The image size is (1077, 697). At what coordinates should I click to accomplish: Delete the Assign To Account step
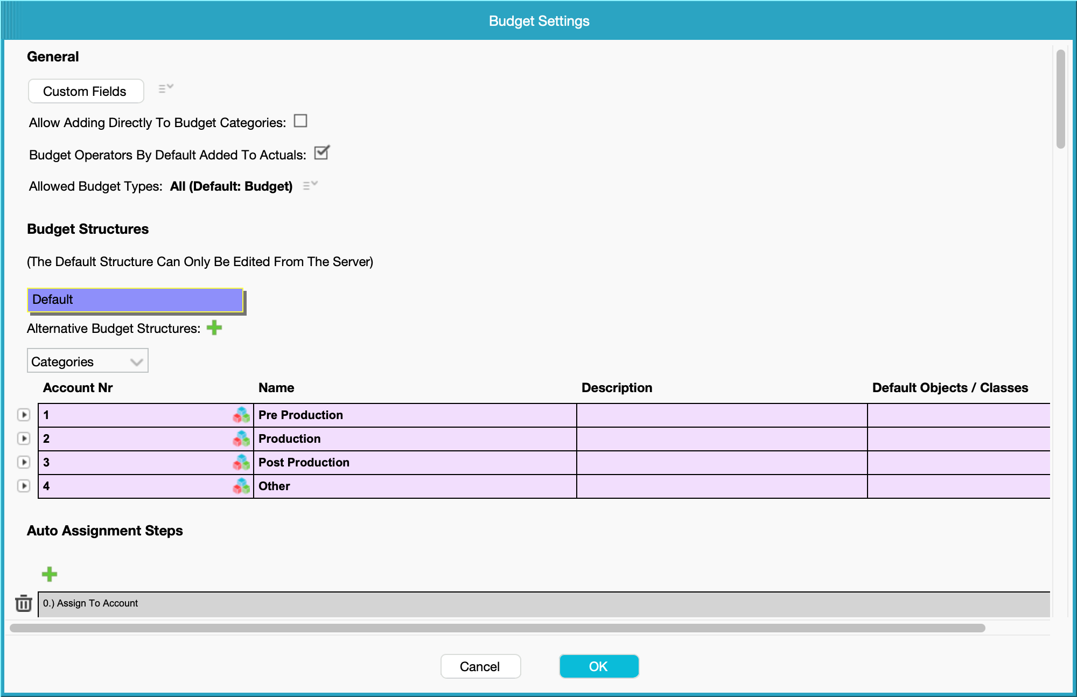[23, 603]
